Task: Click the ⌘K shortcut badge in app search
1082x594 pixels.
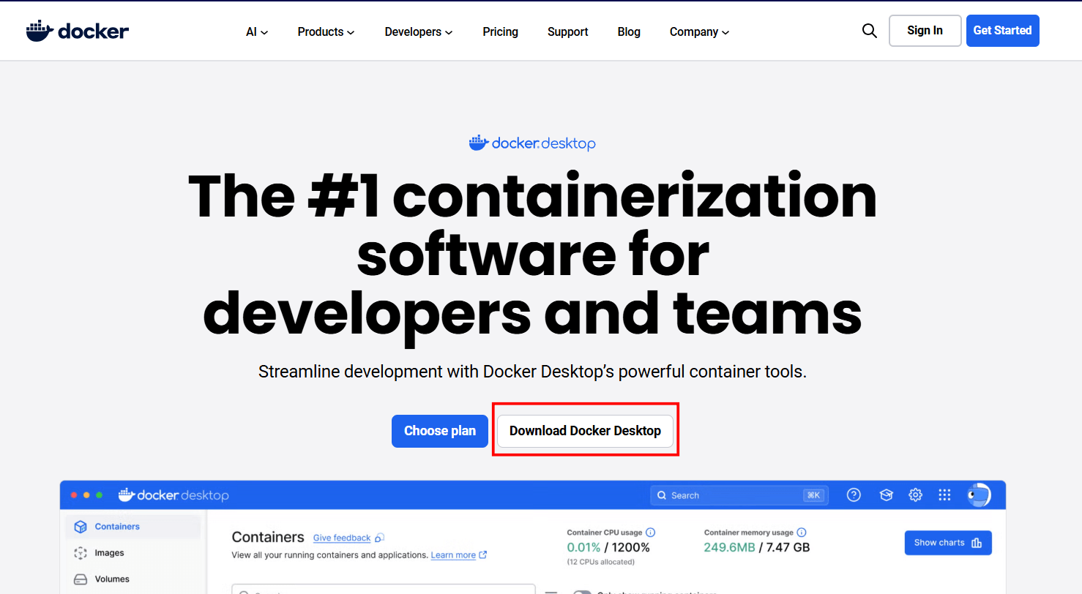Action: 813,495
